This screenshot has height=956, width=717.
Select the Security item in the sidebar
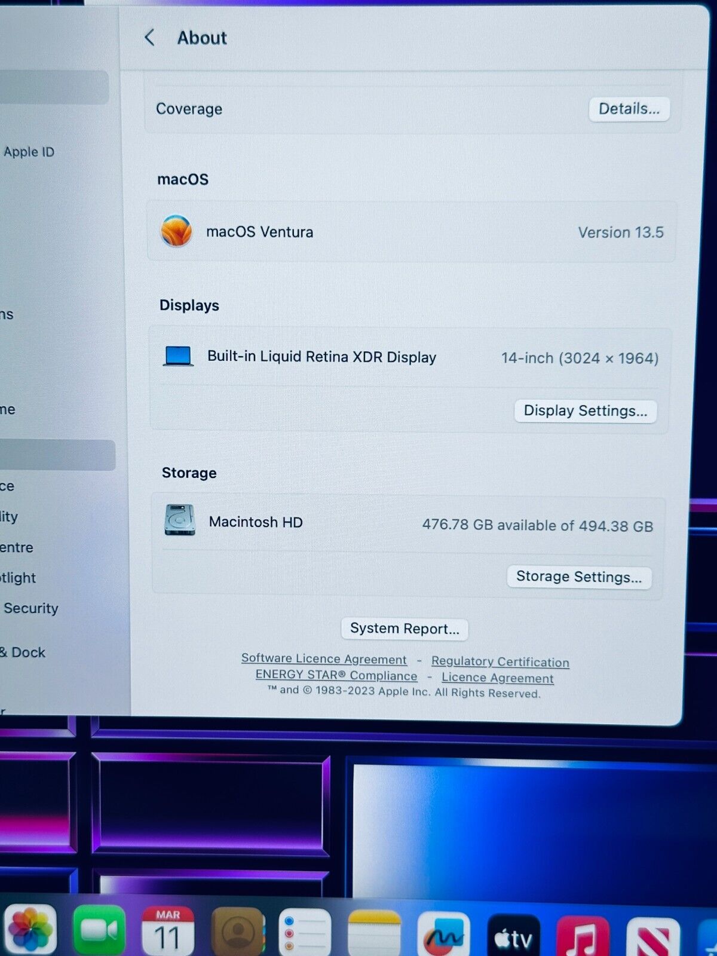click(31, 608)
